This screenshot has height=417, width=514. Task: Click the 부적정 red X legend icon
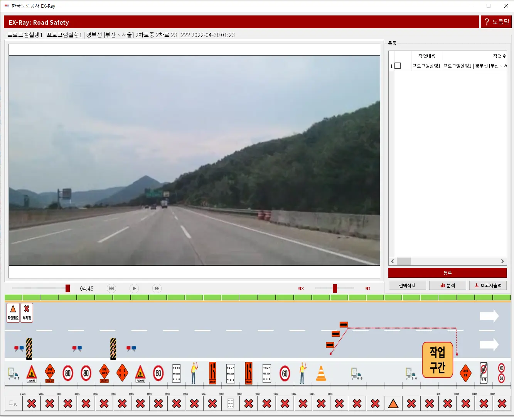[x=27, y=312]
